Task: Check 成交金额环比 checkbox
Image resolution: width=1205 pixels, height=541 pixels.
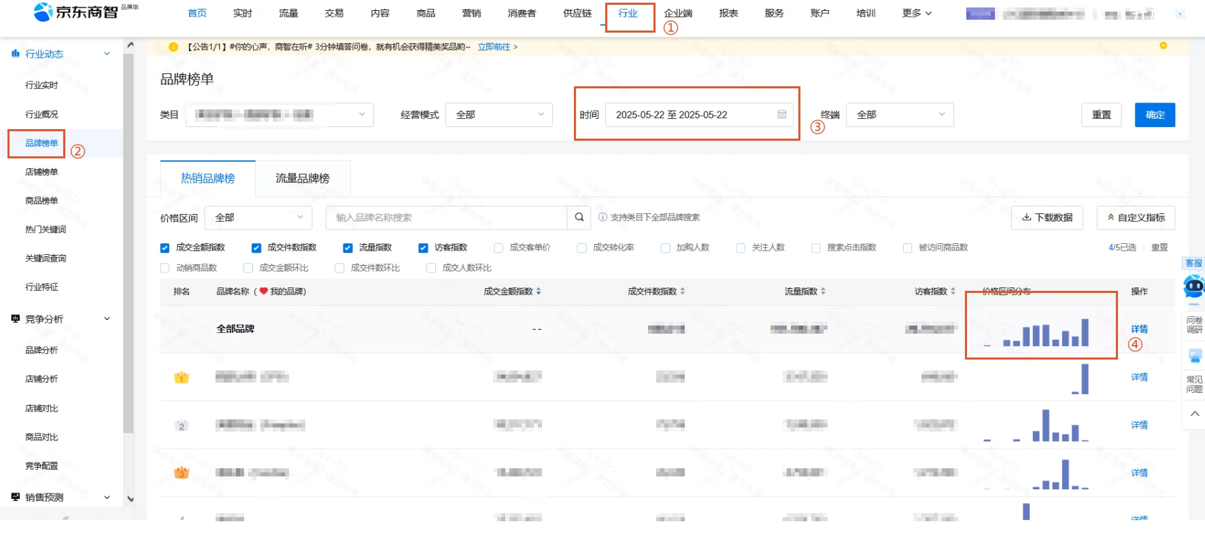Action: pos(248,268)
